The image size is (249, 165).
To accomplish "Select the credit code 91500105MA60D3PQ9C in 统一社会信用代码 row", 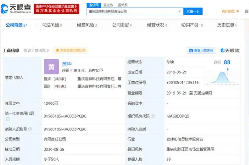I will [65, 116].
